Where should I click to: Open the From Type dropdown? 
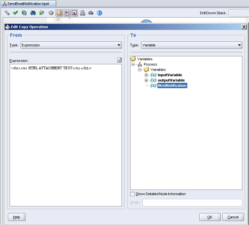pyautogui.click(x=71, y=45)
